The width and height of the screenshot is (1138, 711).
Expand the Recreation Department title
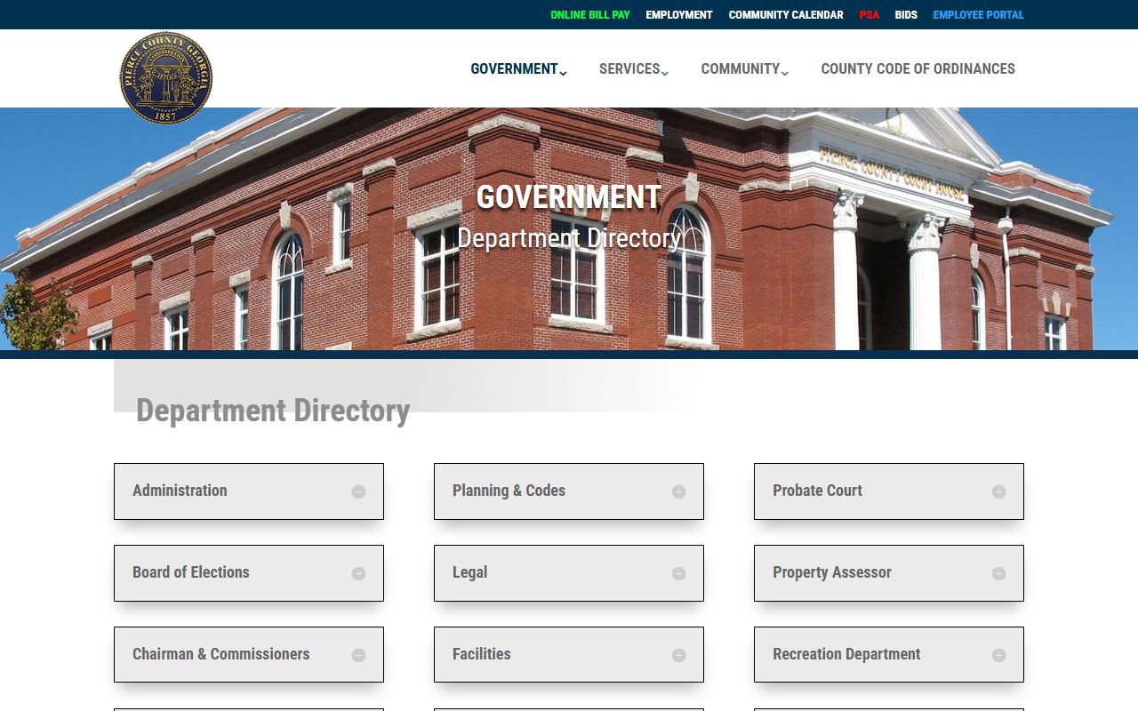[846, 654]
